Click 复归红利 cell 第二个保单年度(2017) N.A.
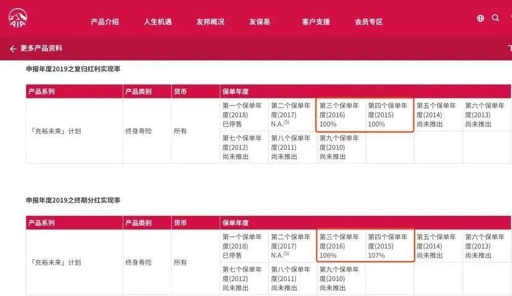This screenshot has height=296, width=512. 292,115
